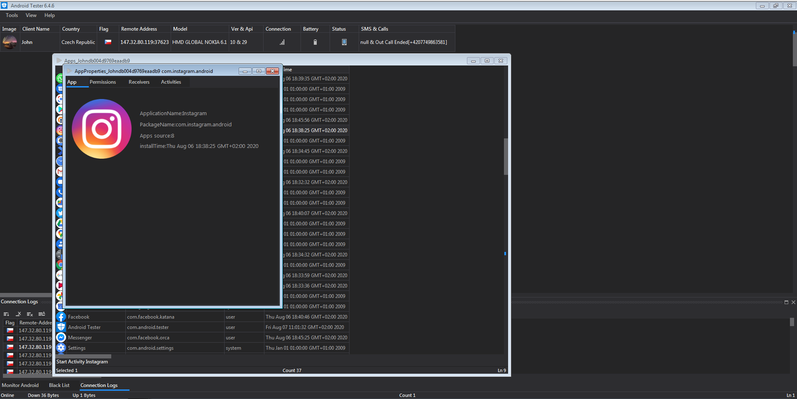Select the Google Photos icon in the apps list
Screen dimensions: 797x399
[x=60, y=296]
